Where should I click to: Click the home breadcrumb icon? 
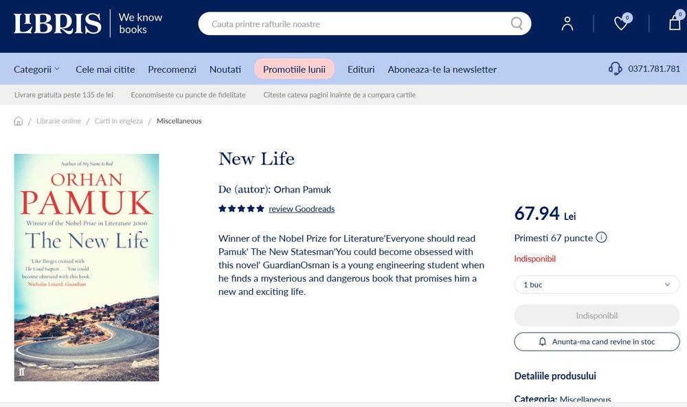pos(18,121)
